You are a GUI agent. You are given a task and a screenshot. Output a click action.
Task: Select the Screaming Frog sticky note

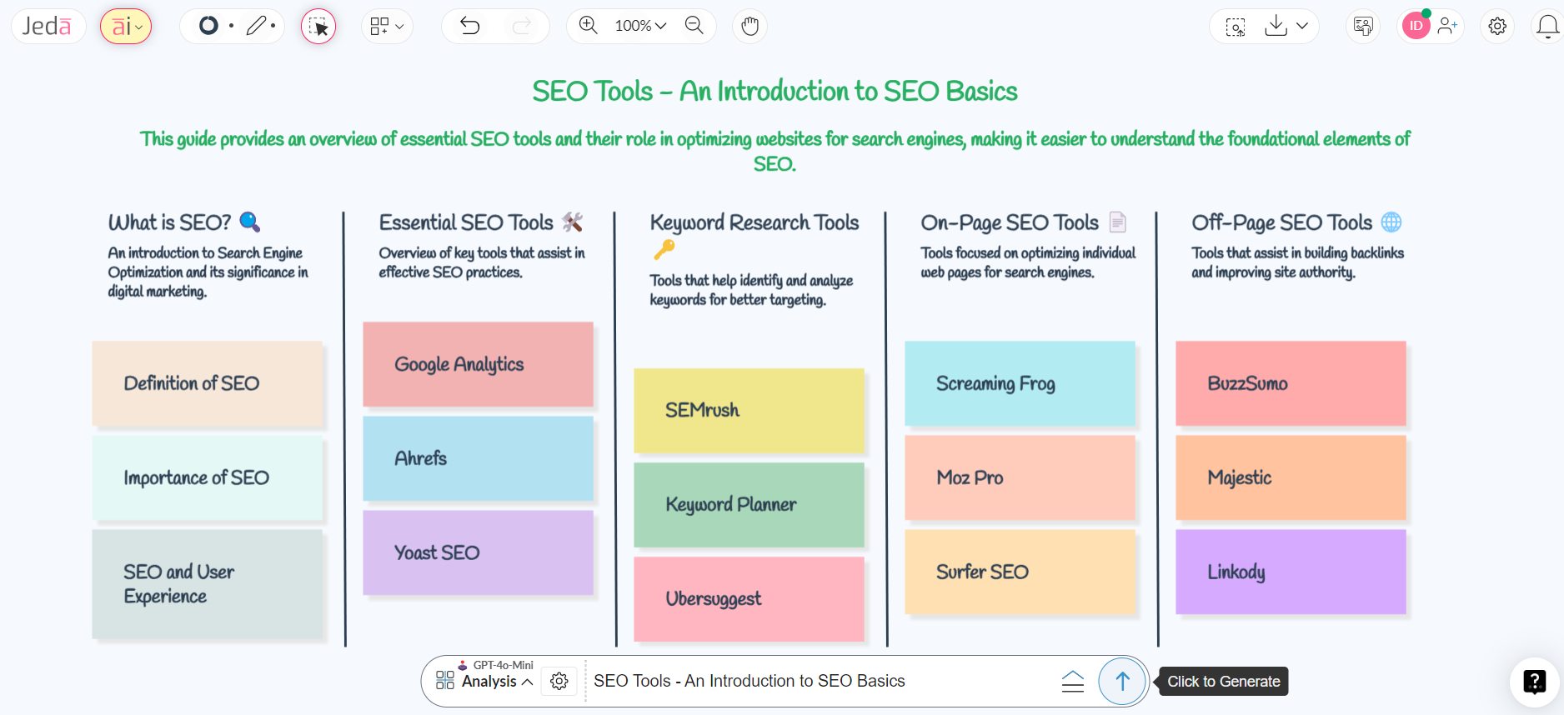(1020, 383)
